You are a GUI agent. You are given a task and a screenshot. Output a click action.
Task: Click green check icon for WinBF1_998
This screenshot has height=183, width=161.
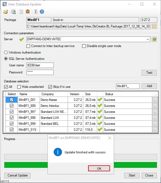tap(100, 118)
